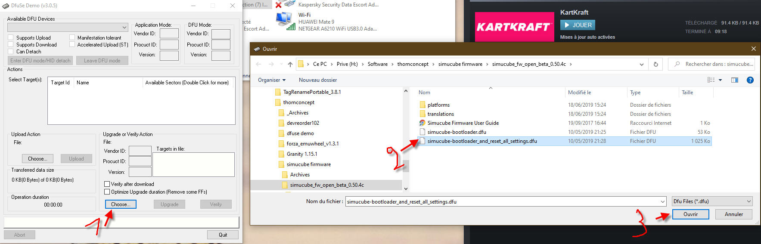Select the _Archives folder in tree
761x244 pixels.
(297, 113)
